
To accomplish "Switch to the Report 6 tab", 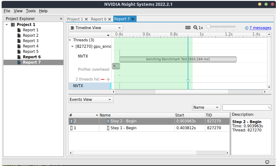I will (99, 19).
